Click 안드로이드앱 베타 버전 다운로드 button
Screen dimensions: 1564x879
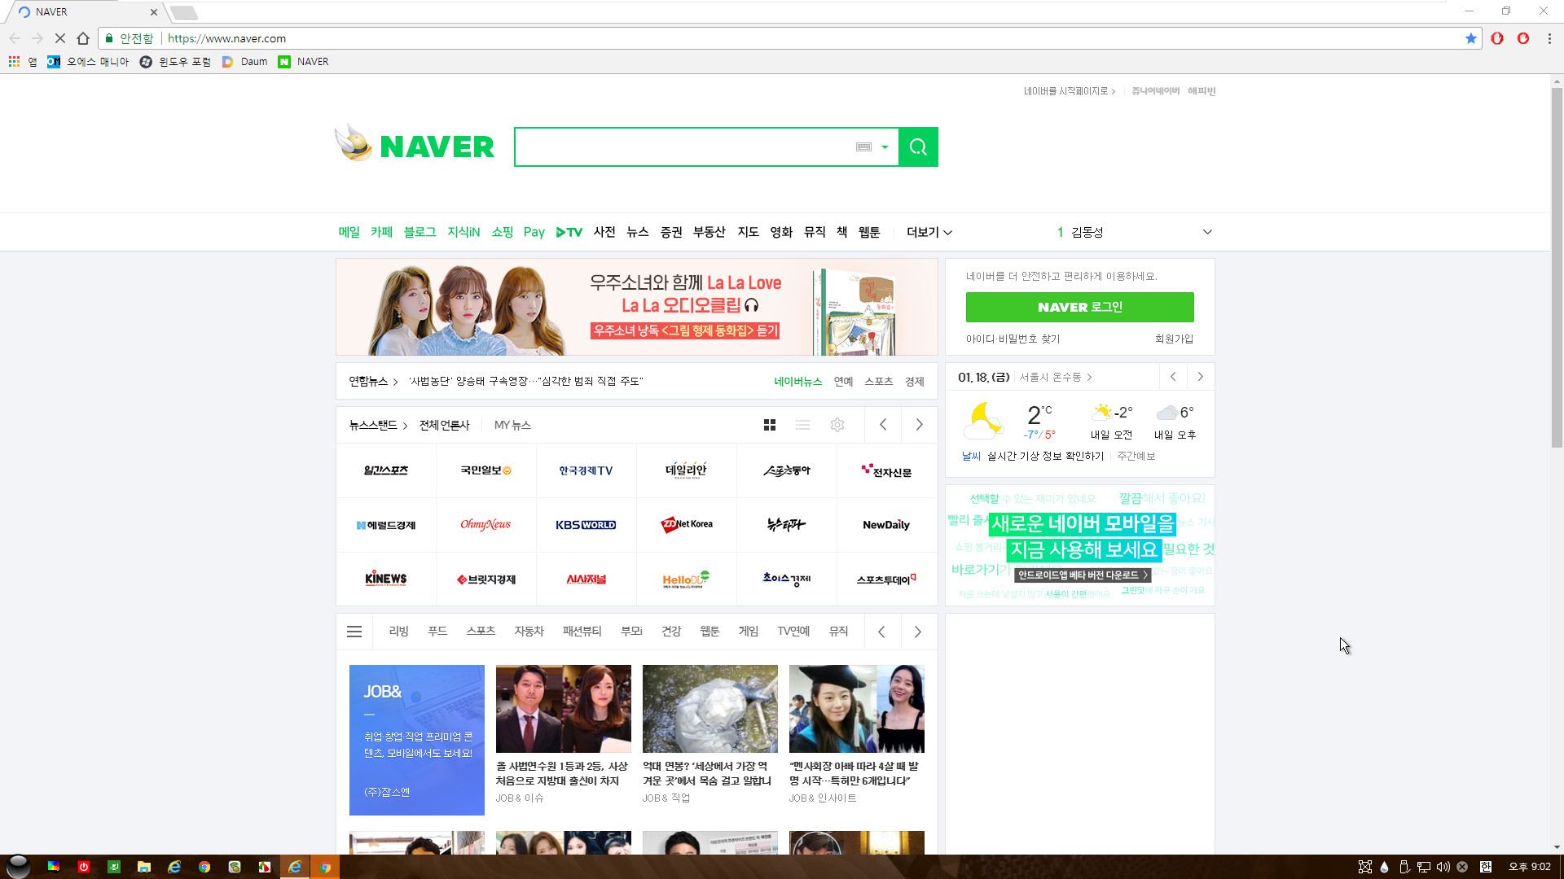click(x=1083, y=575)
